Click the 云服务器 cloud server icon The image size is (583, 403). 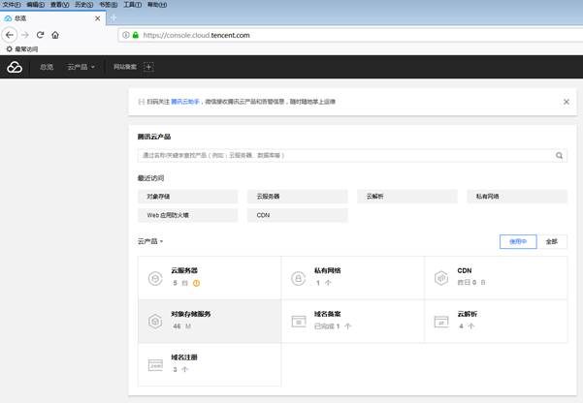pyautogui.click(x=154, y=278)
